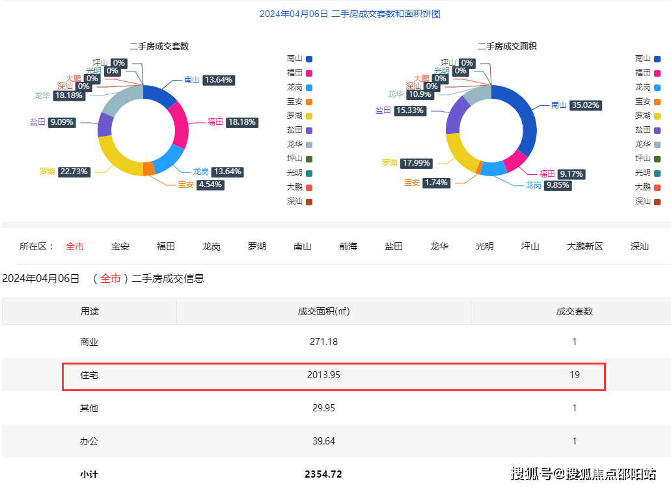Click the 盐田 9.09% data label
The image size is (671, 488).
click(53, 122)
